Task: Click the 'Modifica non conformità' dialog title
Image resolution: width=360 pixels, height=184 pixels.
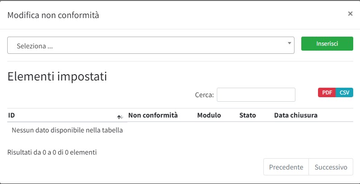Action: (53, 15)
